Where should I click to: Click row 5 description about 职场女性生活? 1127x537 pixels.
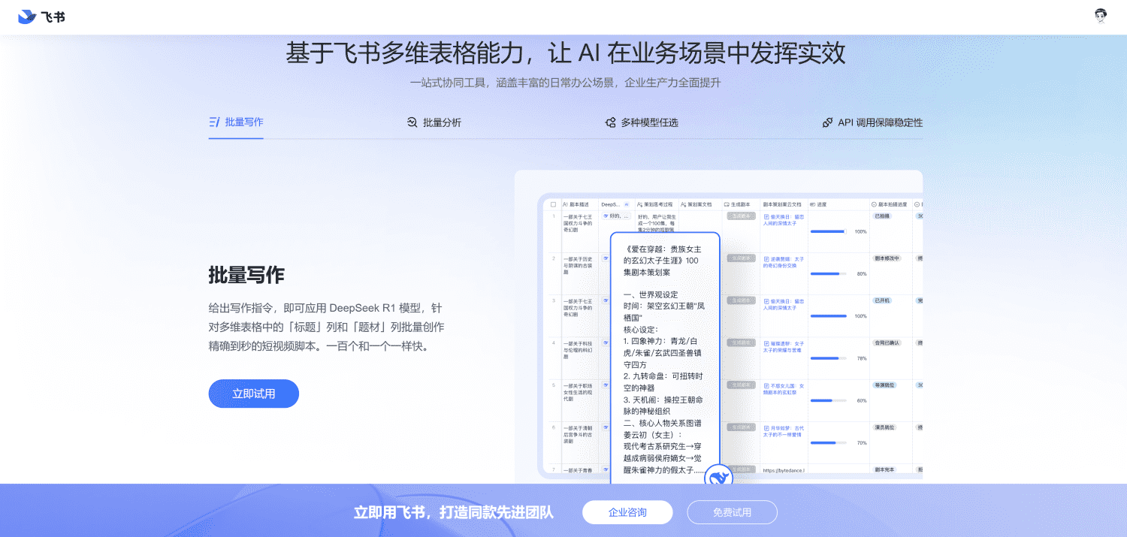coord(578,392)
